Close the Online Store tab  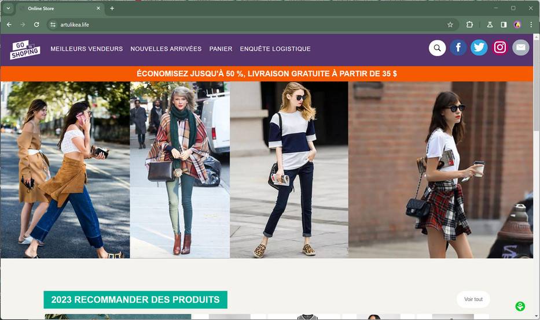pos(98,8)
